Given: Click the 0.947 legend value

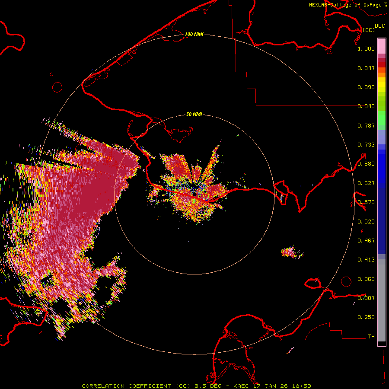Looking at the screenshot, I should [x=366, y=68].
